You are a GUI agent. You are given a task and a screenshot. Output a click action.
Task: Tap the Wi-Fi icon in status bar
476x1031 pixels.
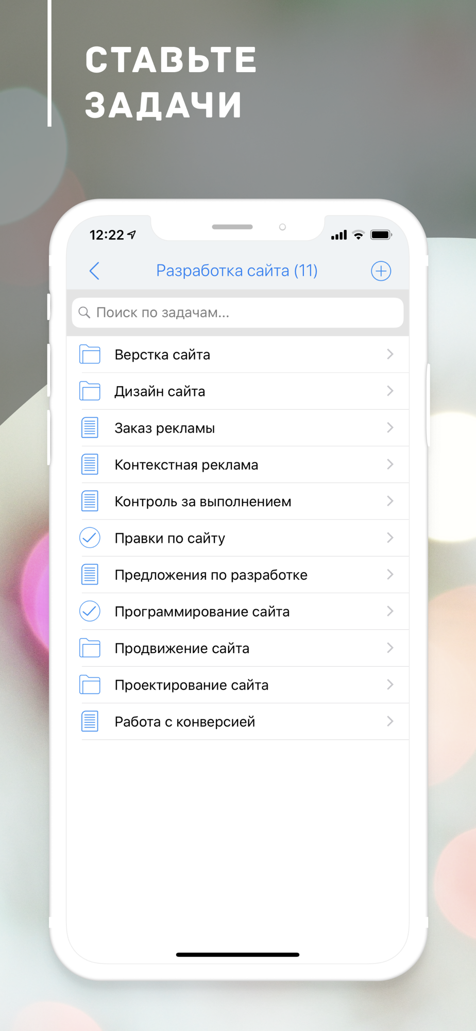358,235
